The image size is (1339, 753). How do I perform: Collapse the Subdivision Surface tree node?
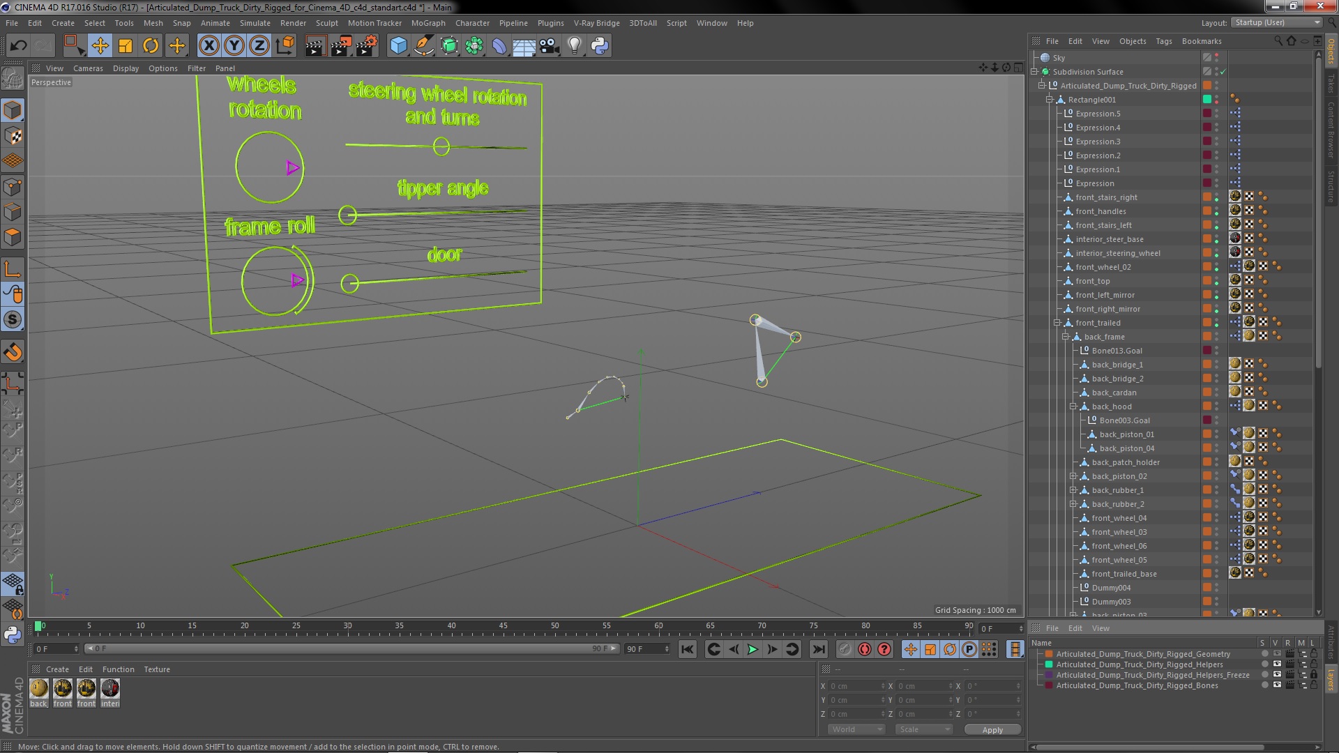[1034, 72]
